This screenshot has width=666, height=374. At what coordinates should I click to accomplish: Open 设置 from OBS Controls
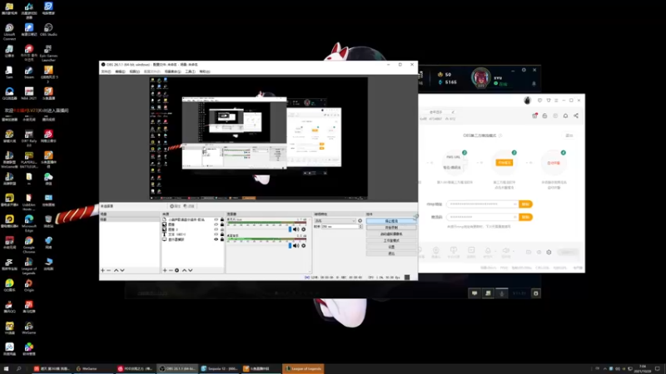click(391, 247)
